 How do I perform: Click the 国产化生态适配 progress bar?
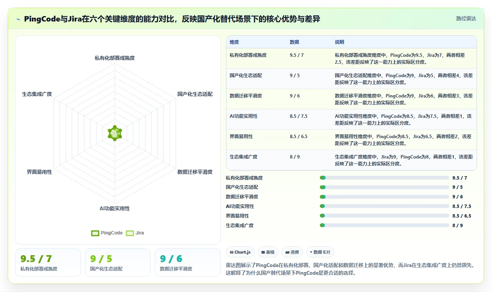384,187
